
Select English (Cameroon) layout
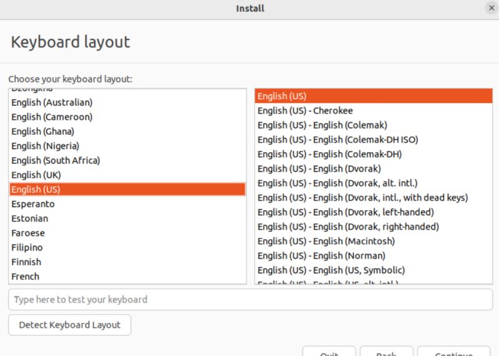[127, 117]
